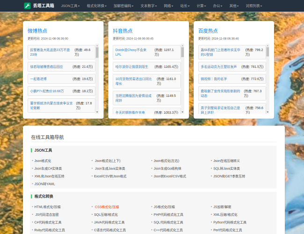Open Douyin topic 哈尔滨你让我感到陌生
304x234 pixels.
pyautogui.click(x=131, y=67)
